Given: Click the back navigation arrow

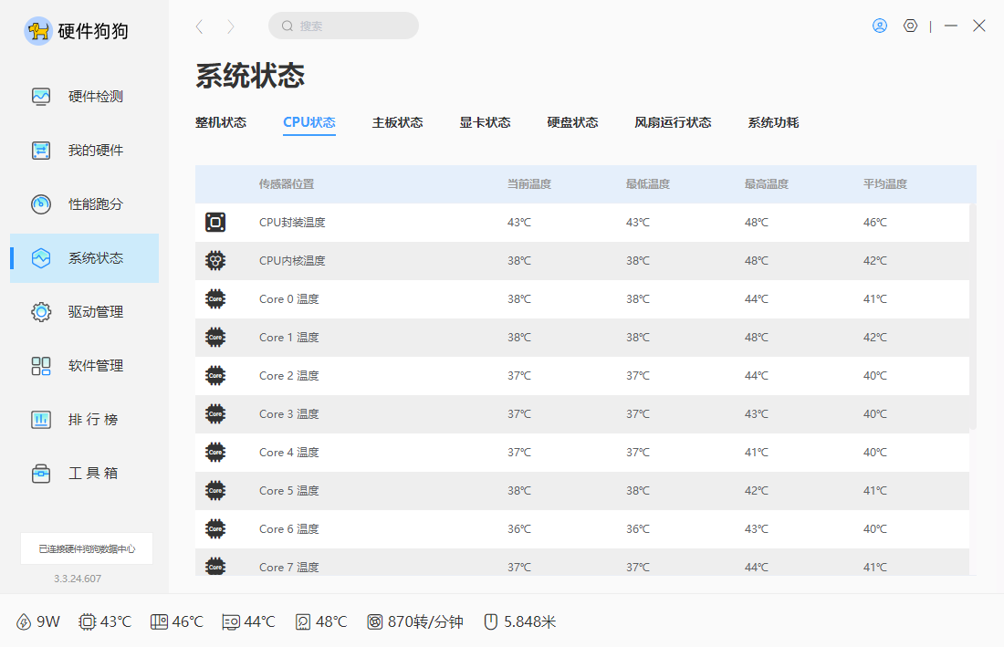Looking at the screenshot, I should tap(199, 26).
